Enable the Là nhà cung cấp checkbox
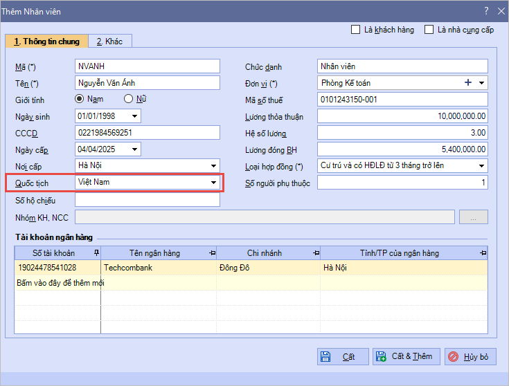The width and height of the screenshot is (509, 386). (x=429, y=30)
